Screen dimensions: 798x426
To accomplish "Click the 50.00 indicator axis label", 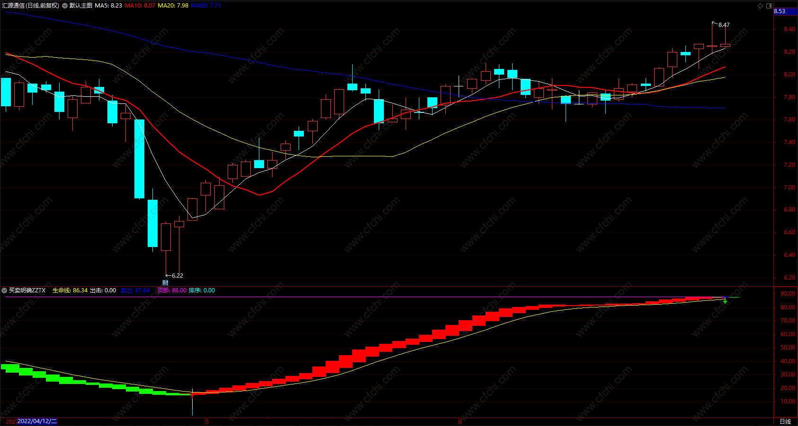I will [788, 348].
